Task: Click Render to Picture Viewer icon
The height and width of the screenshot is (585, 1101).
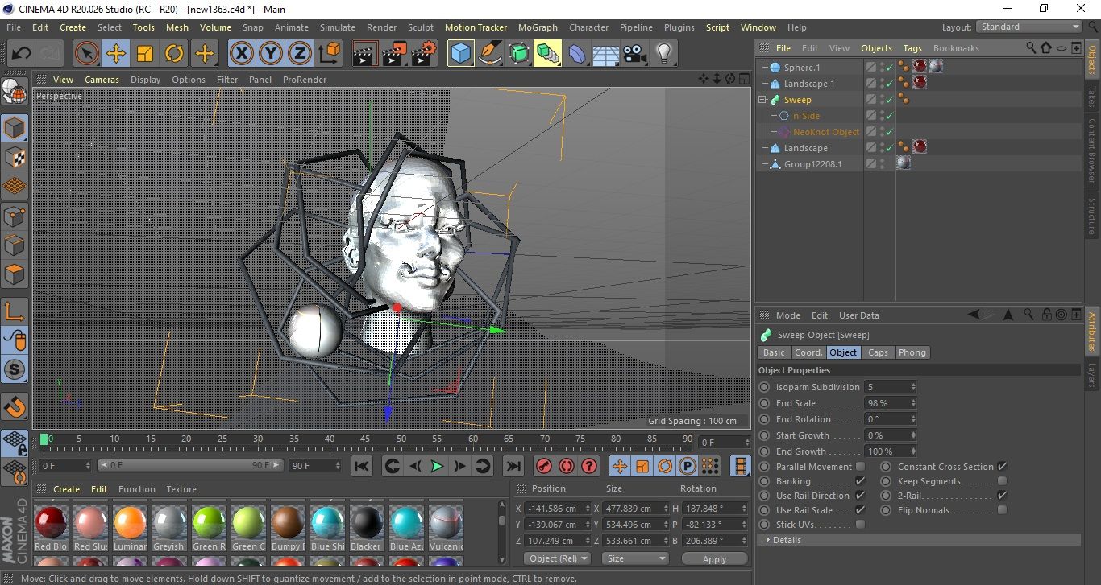Action: 394,54
